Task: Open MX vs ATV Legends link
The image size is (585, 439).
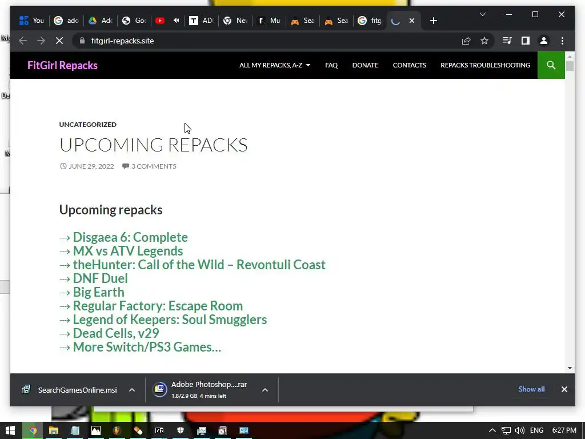Action: coord(128,251)
